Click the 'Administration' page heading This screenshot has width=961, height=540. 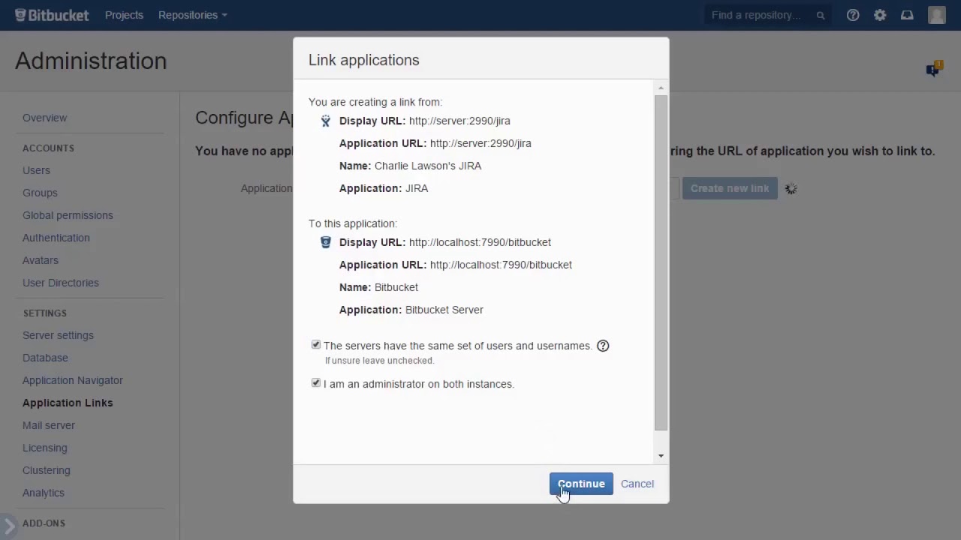(x=91, y=61)
